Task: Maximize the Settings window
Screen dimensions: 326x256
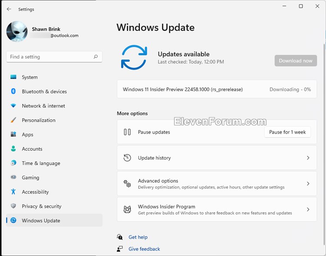Action: click(x=301, y=6)
